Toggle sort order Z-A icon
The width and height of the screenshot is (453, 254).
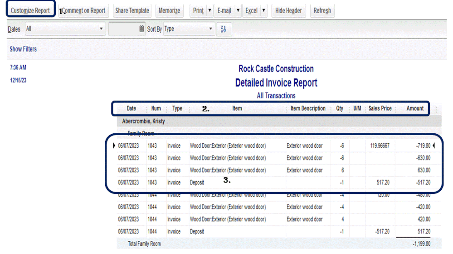(x=224, y=29)
